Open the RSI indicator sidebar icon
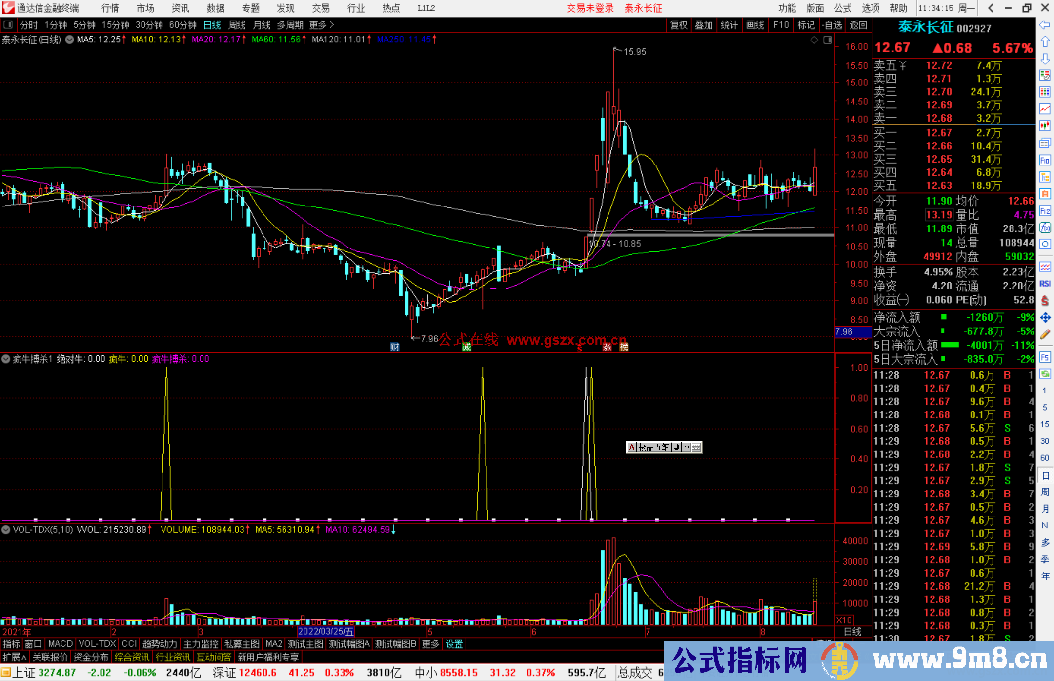1054x681 pixels. [x=1045, y=284]
